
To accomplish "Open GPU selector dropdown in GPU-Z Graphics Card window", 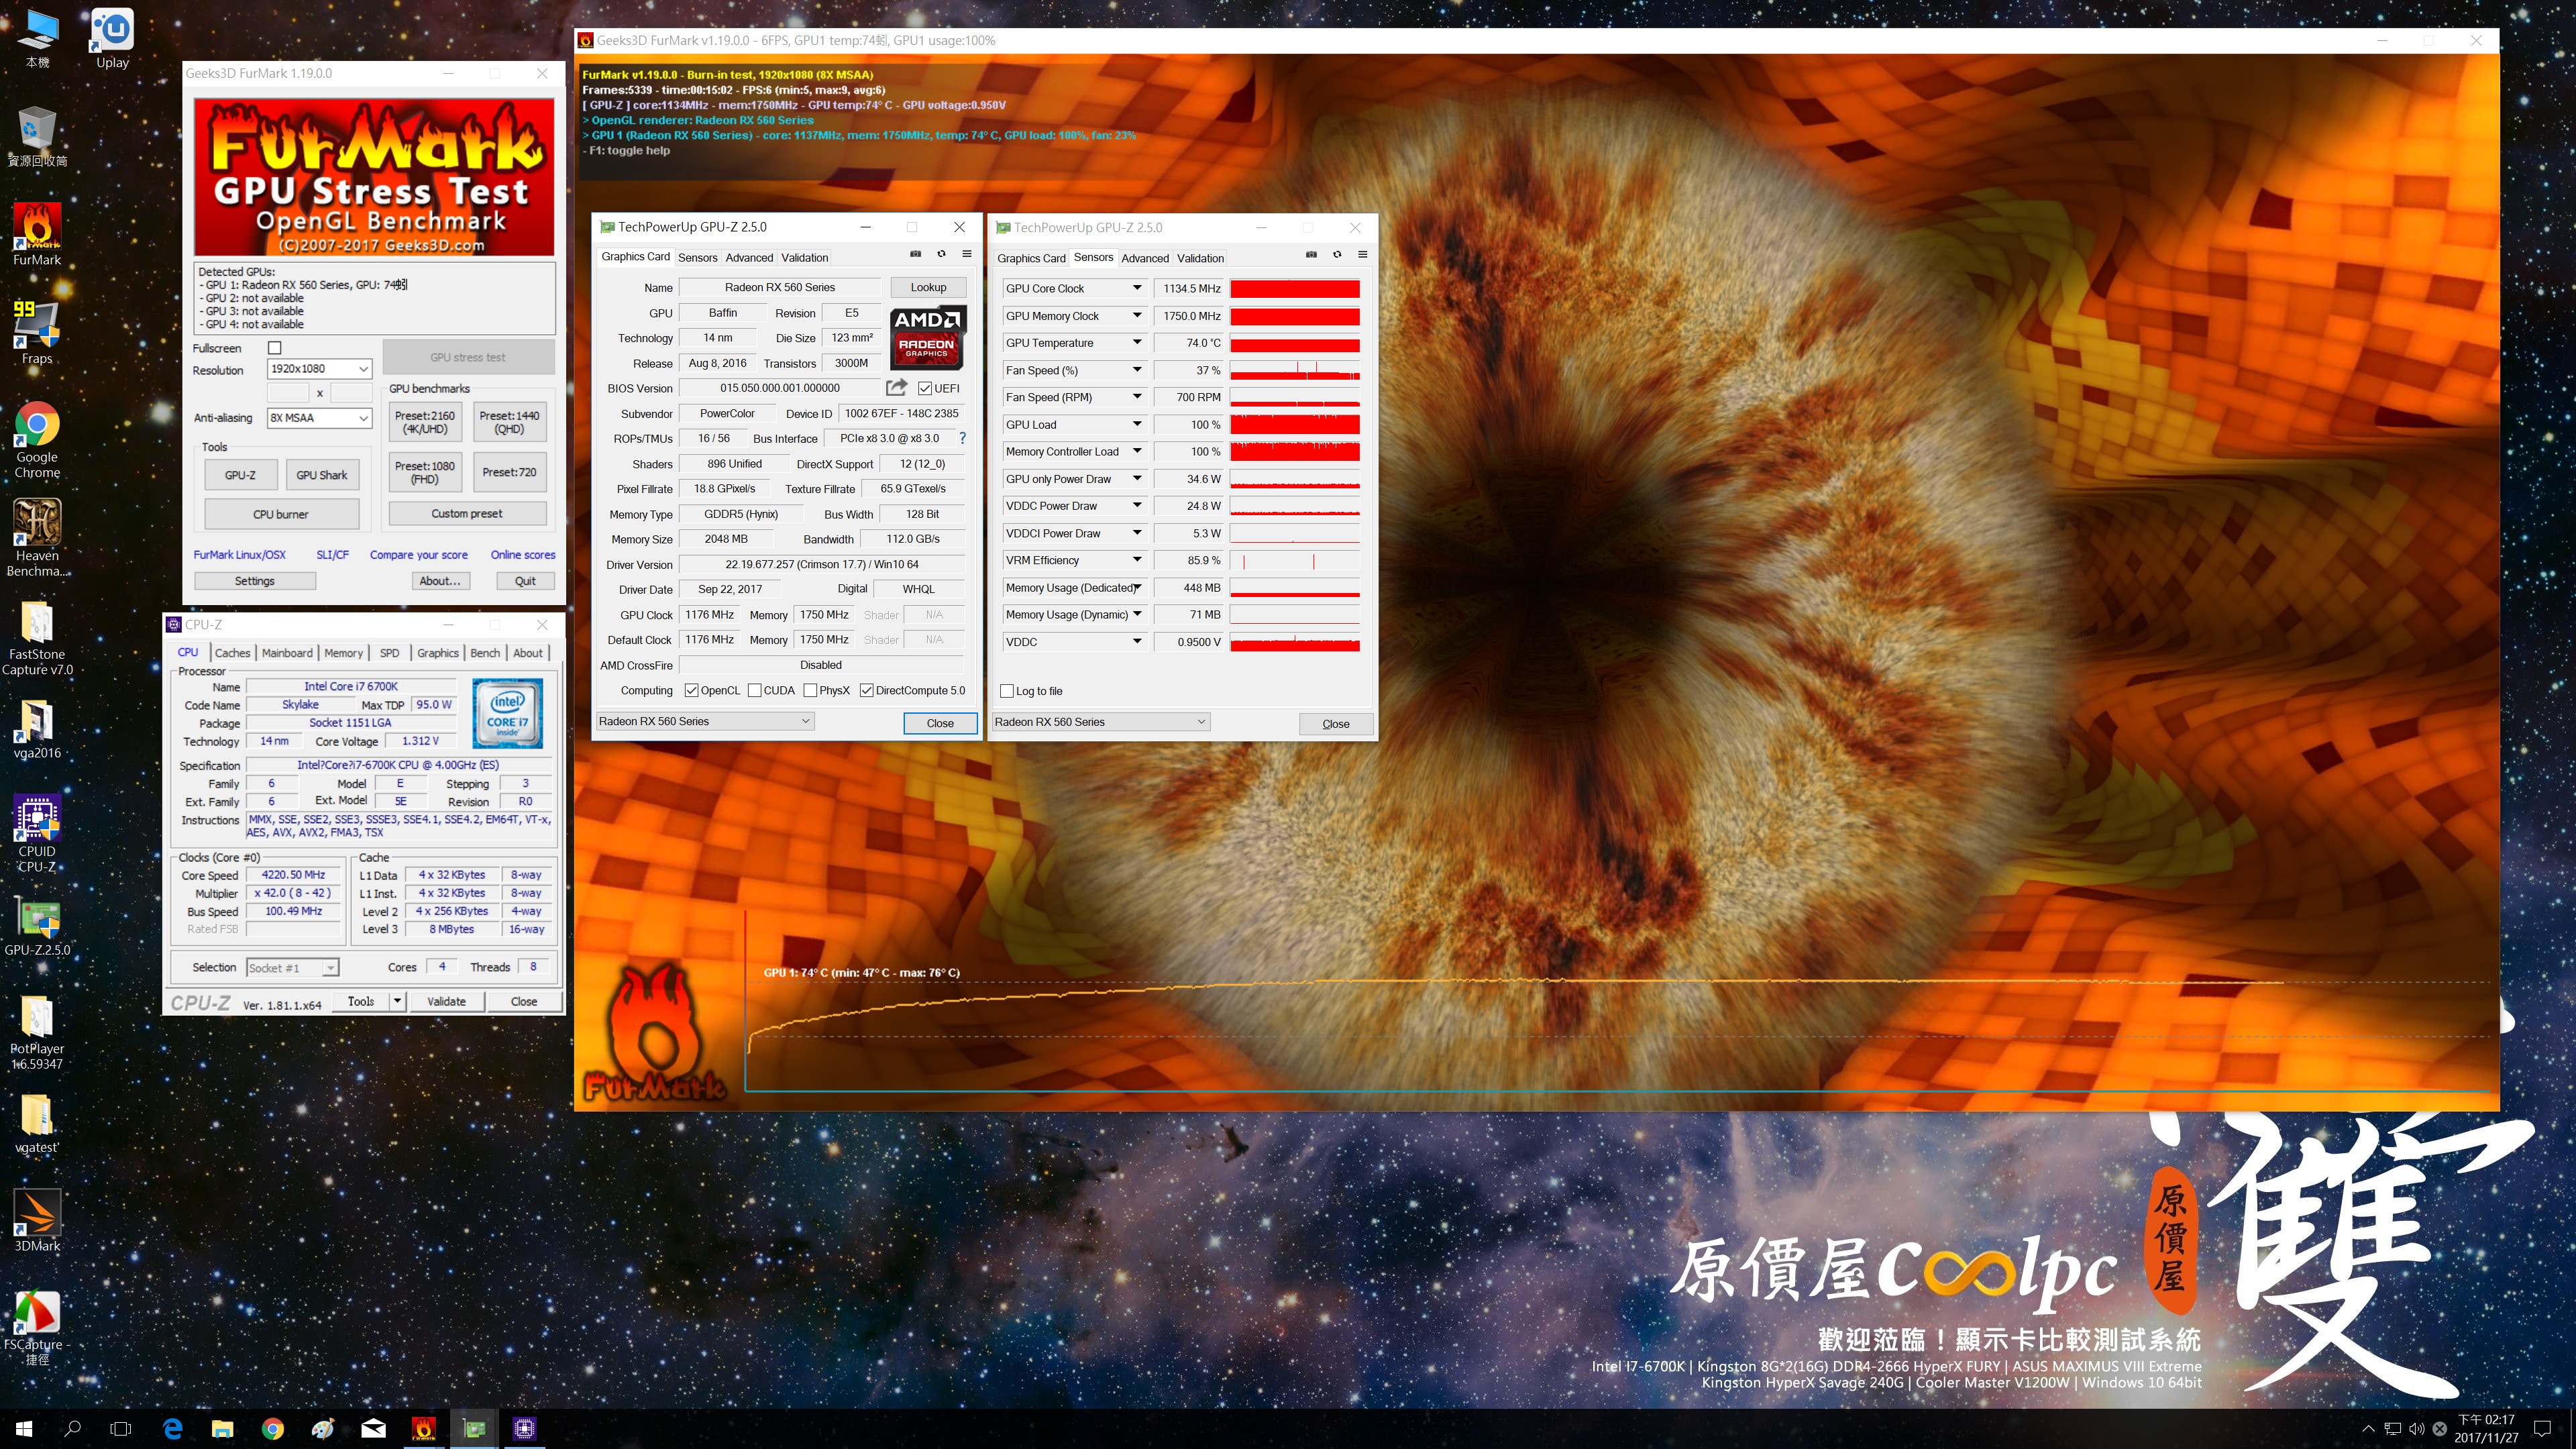I will click(x=704, y=721).
